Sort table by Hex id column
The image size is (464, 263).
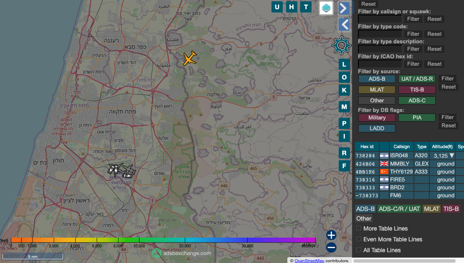click(367, 146)
